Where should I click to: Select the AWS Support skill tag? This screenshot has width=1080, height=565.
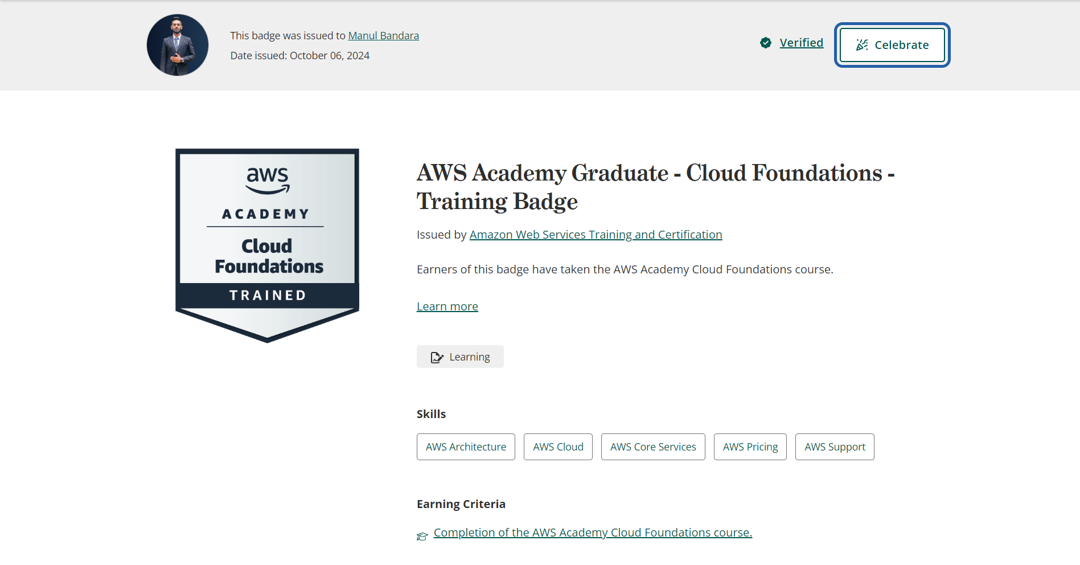pyautogui.click(x=834, y=447)
